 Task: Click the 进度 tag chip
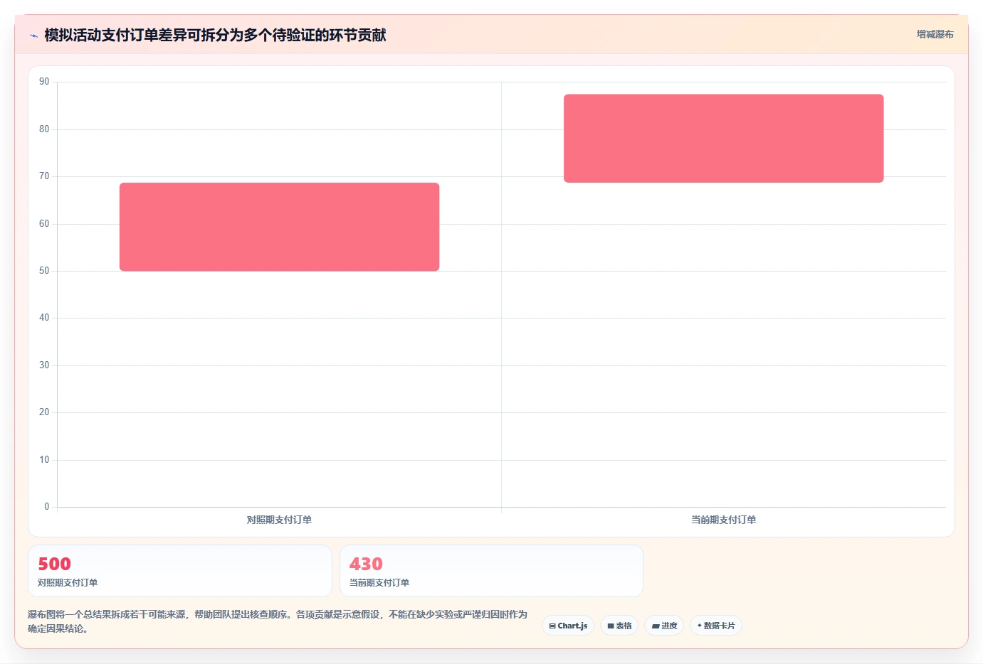[664, 626]
